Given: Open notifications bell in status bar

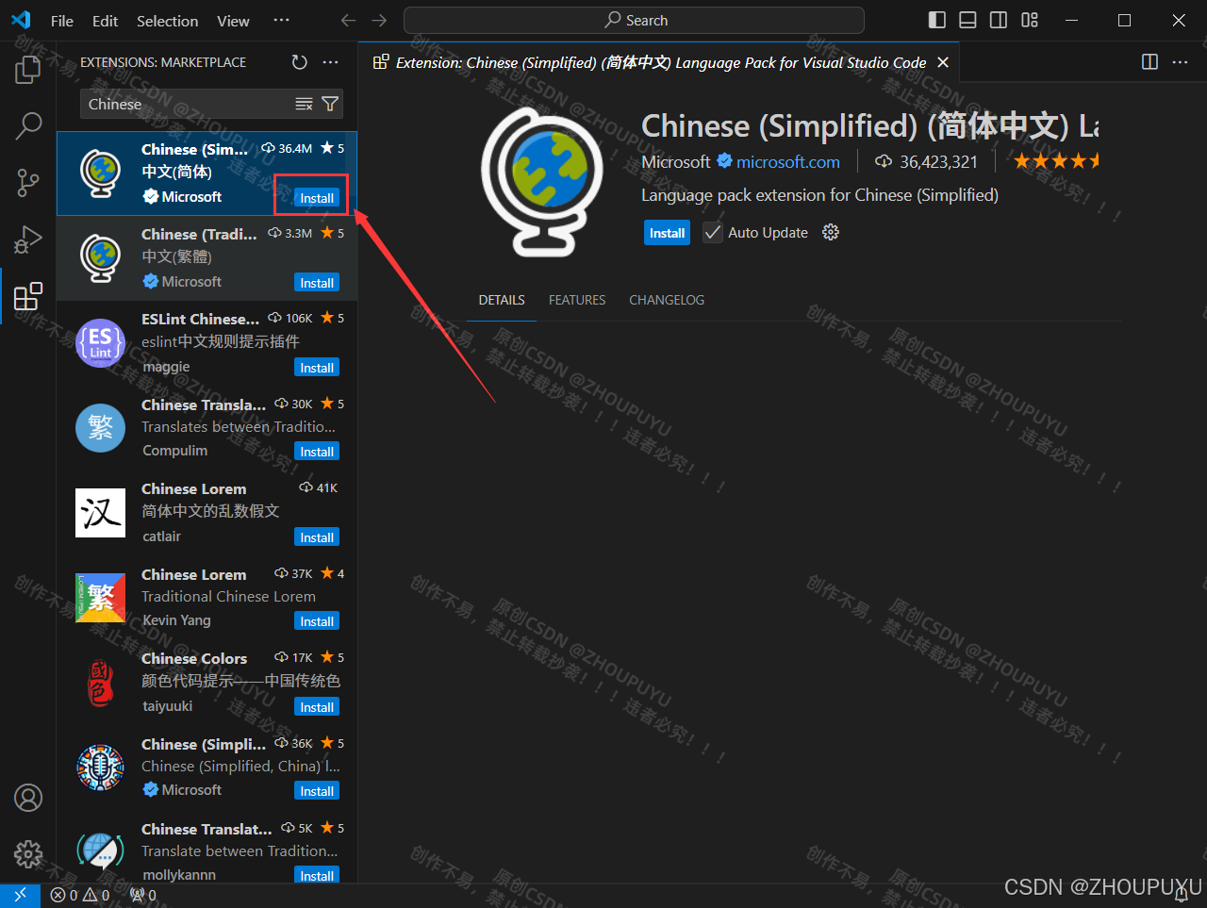Looking at the screenshot, I should [x=1181, y=896].
